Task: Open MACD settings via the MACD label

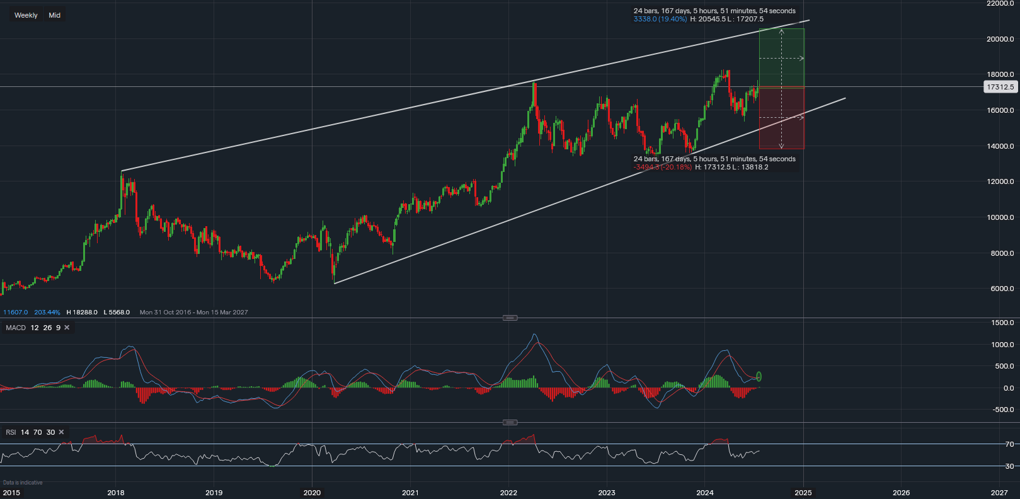Action: pos(16,328)
